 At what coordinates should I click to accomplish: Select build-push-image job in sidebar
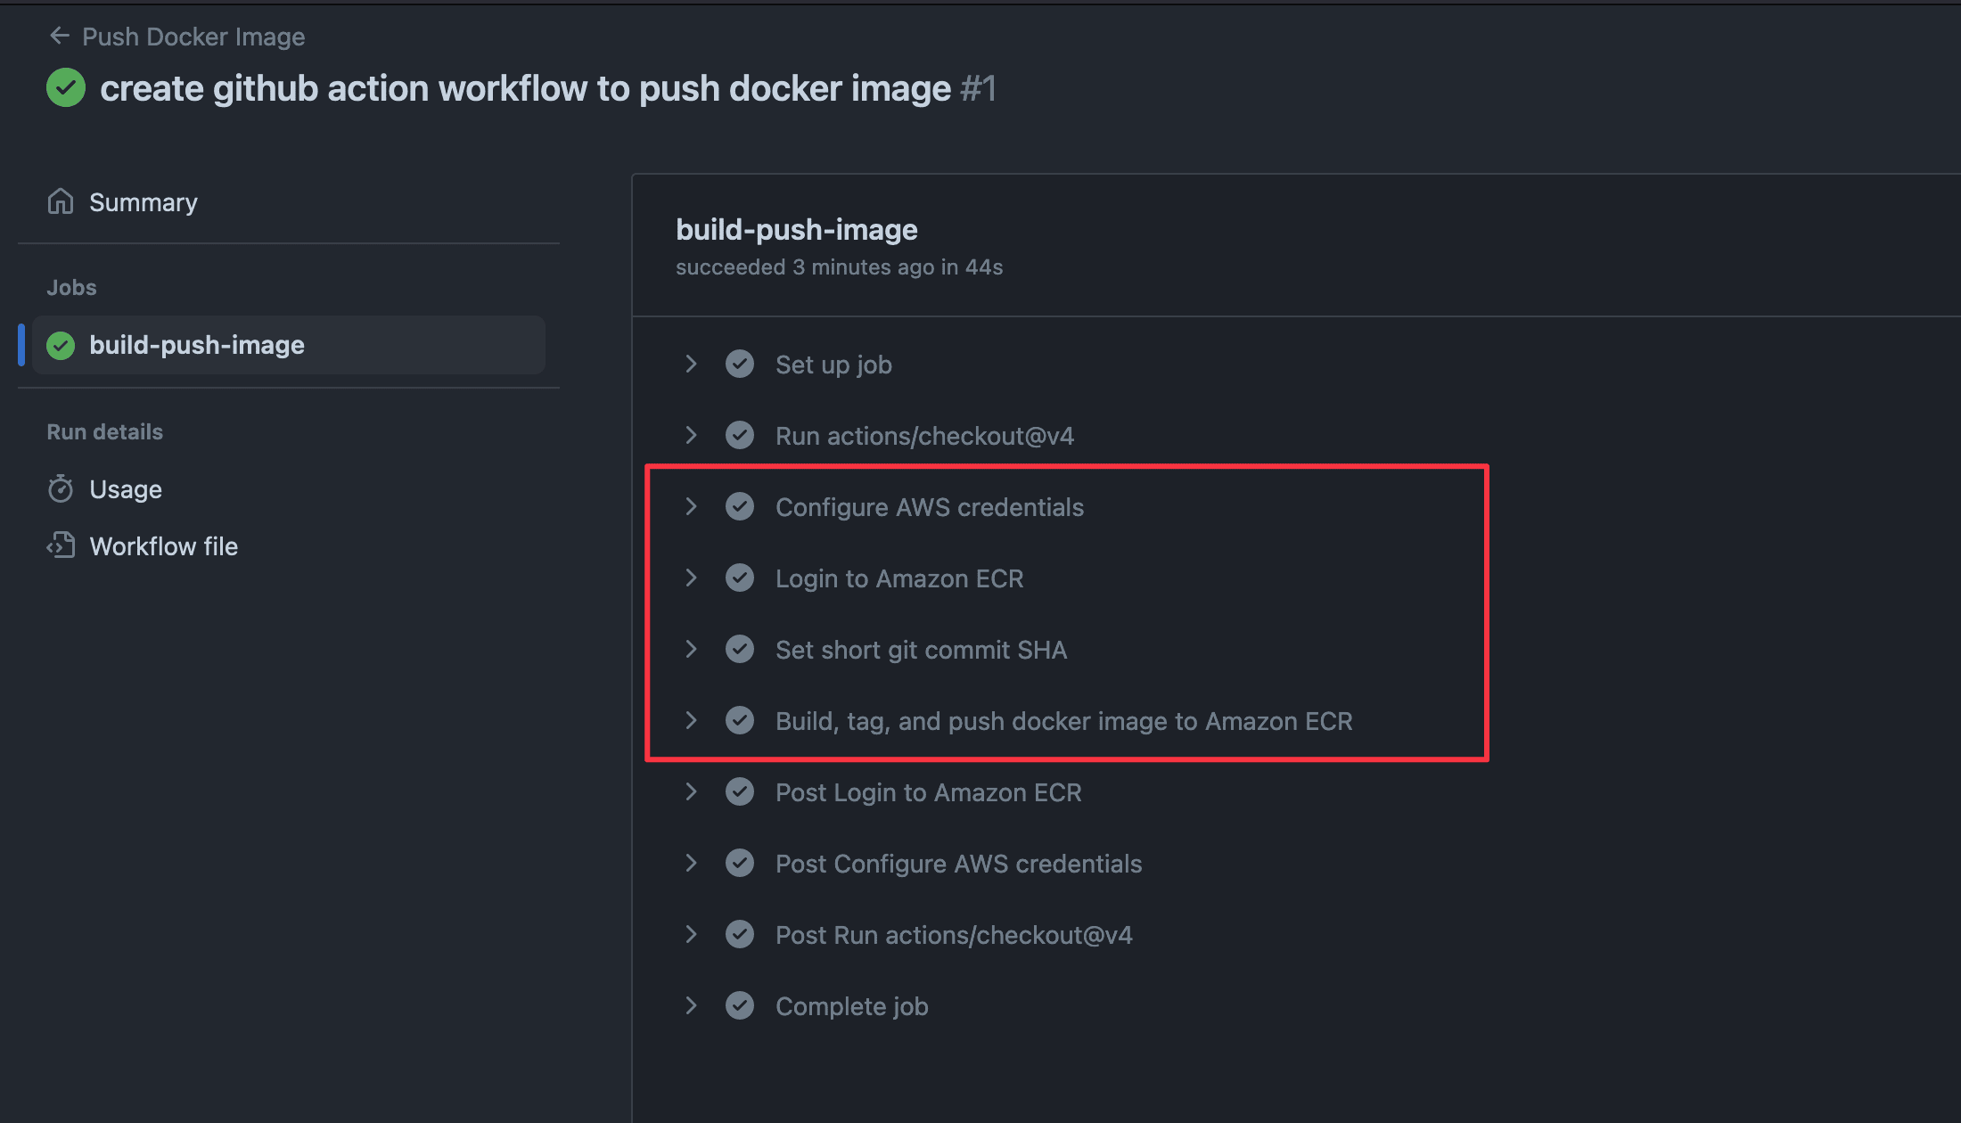197,345
